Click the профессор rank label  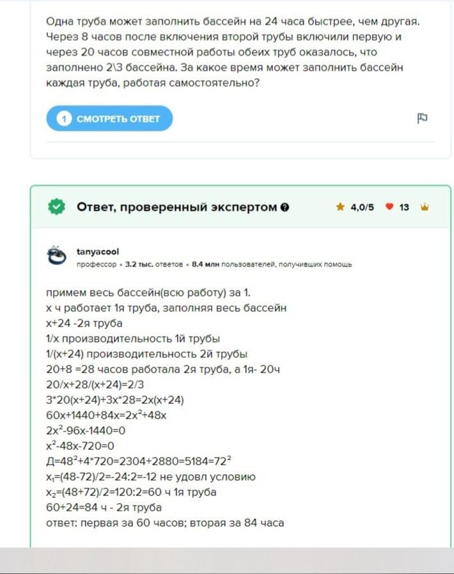pos(97,264)
